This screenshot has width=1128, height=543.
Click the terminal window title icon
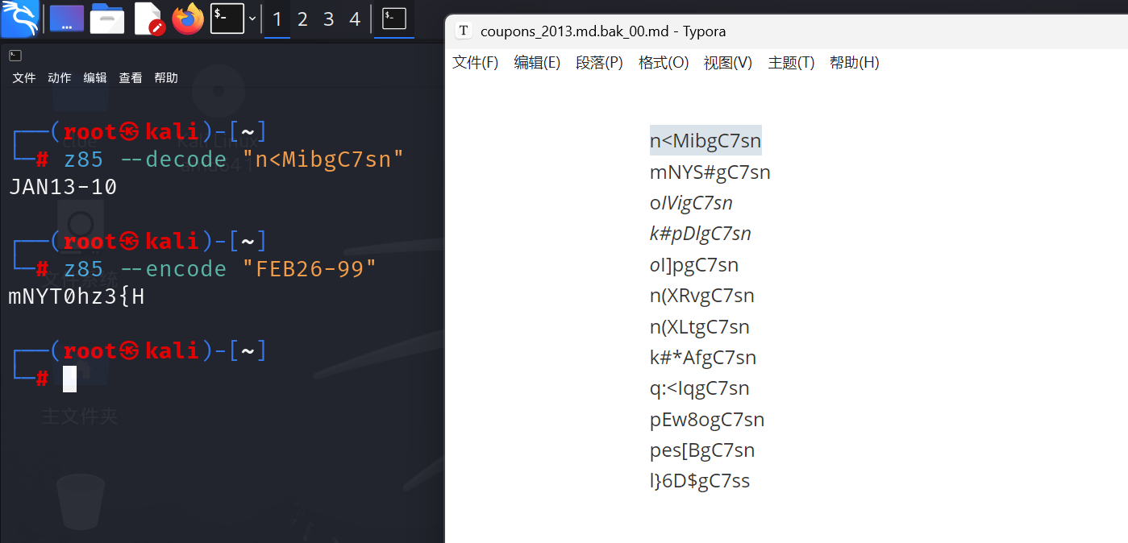point(15,56)
